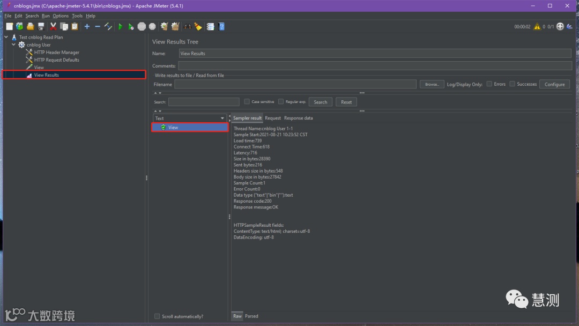Open the Search menu

pyautogui.click(x=32, y=16)
